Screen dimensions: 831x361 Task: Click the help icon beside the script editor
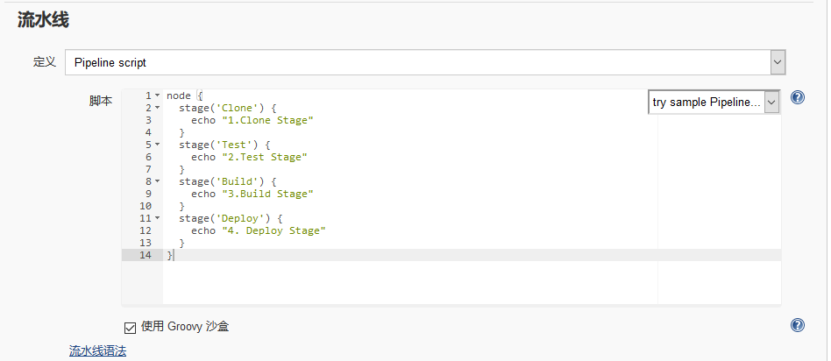(x=797, y=97)
